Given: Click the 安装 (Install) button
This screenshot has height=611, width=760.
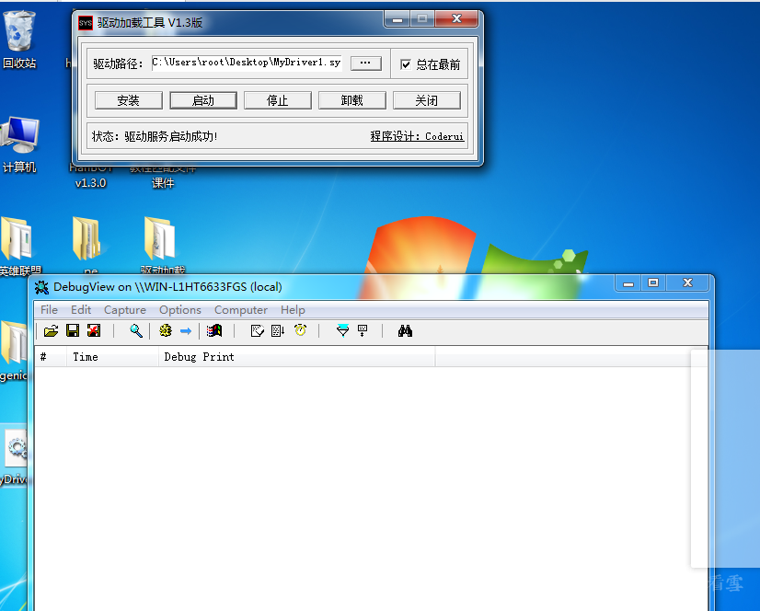Looking at the screenshot, I should [x=129, y=100].
